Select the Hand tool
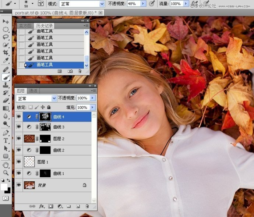 click(x=6, y=165)
